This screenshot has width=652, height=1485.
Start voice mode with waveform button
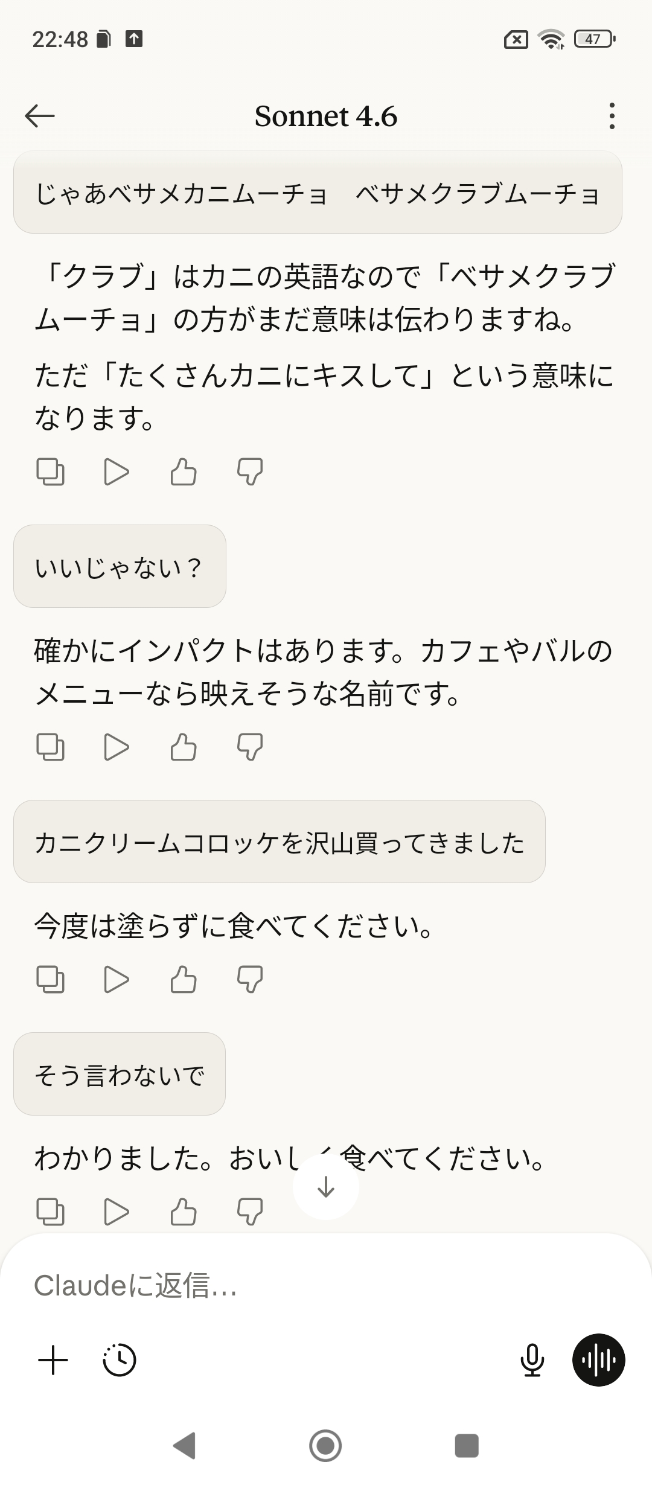coord(598,1360)
